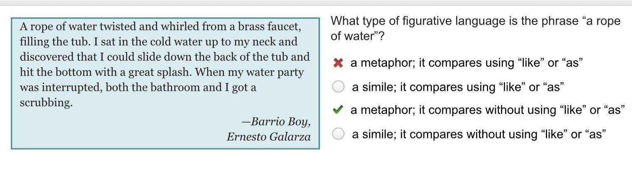The height and width of the screenshot is (172, 632).
Task: Click the line starting "discovered that I could slide"
Action: tap(164, 57)
